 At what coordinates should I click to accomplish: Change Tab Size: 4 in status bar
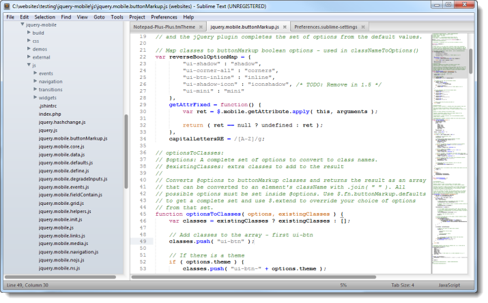pyautogui.click(x=403, y=285)
